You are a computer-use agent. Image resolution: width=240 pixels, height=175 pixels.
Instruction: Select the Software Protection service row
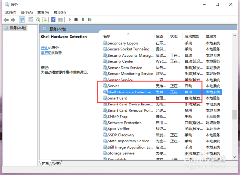[162, 123]
